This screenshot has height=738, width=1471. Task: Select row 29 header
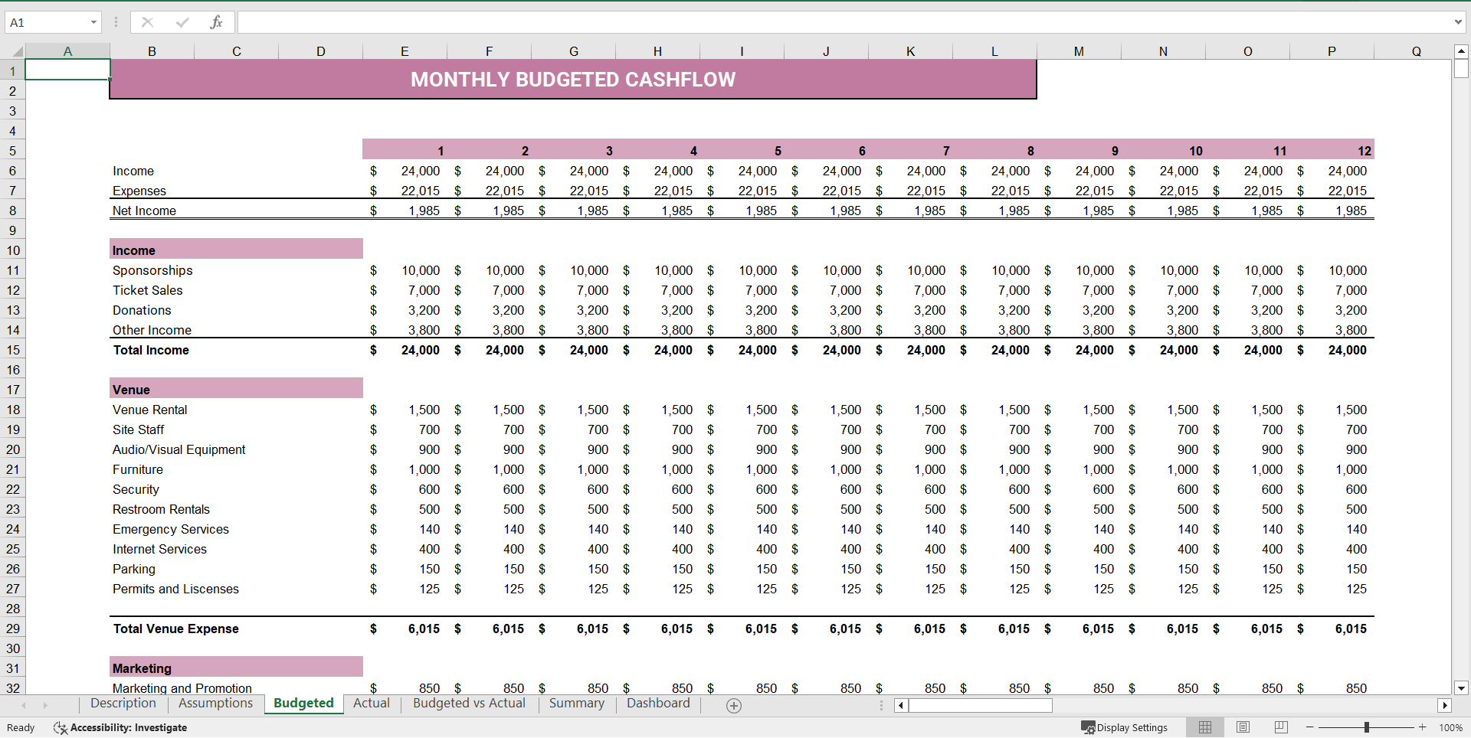click(13, 629)
